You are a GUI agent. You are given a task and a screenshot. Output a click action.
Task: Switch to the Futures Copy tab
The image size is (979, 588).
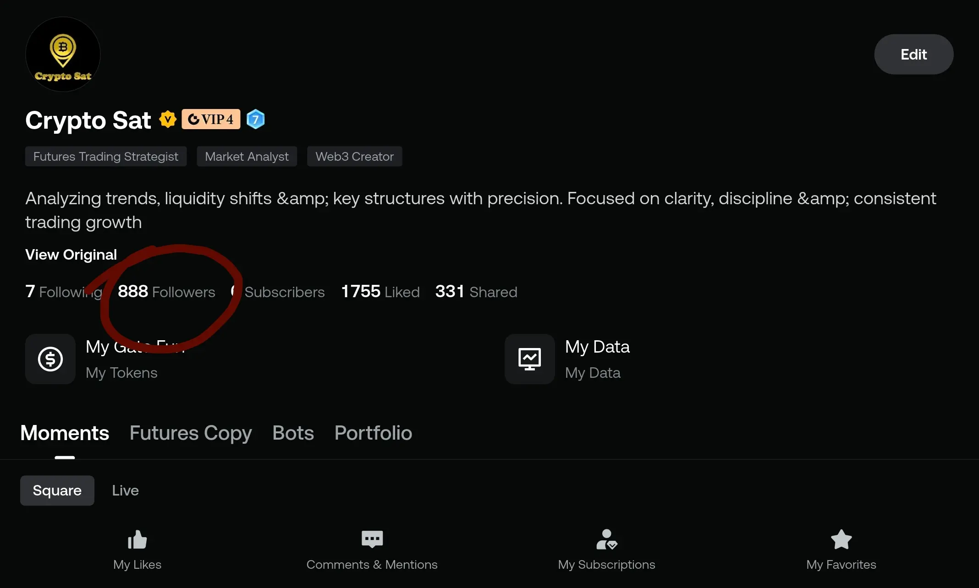tap(191, 433)
